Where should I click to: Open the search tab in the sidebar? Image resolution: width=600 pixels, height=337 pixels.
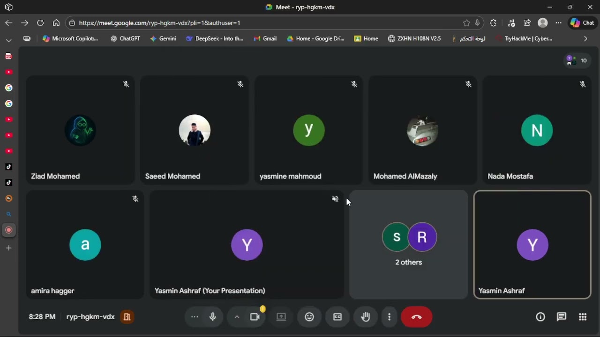pos(8,214)
